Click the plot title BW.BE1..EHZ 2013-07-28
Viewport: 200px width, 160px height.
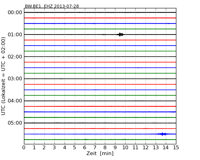click(x=52, y=6)
